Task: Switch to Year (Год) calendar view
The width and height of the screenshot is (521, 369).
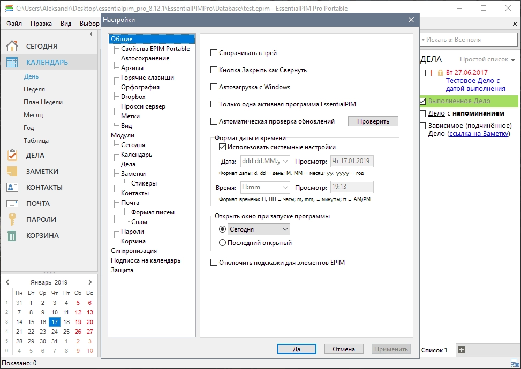Action: pyautogui.click(x=28, y=128)
